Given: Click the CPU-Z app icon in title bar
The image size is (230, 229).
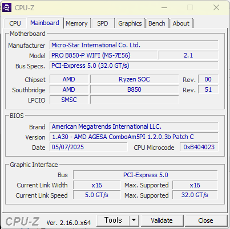Looking at the screenshot, I should (x=7, y=7).
